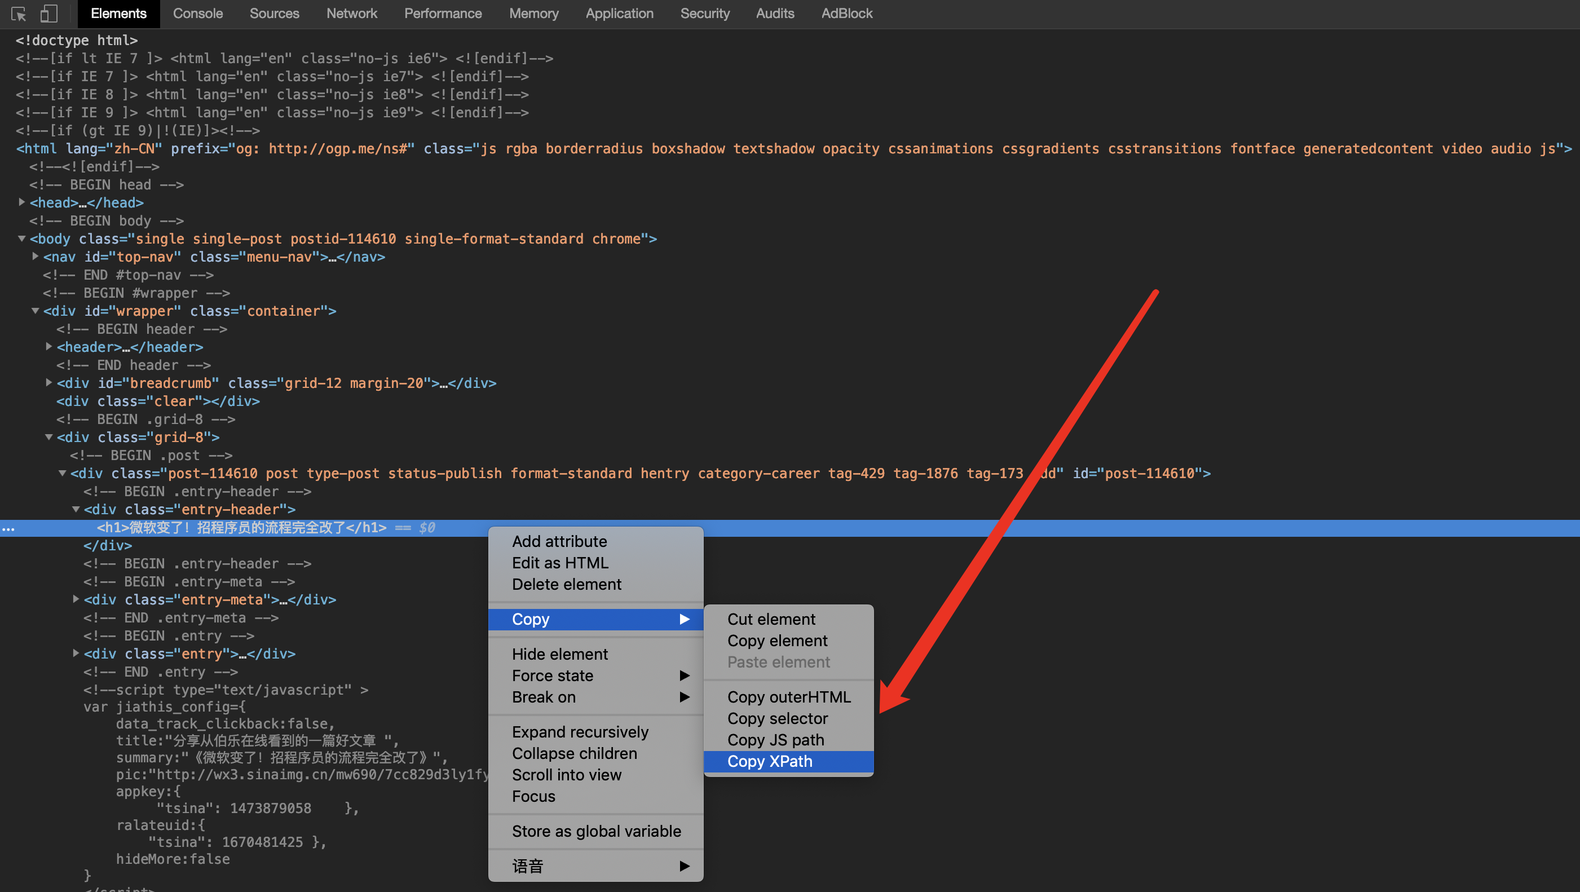Select the highlighted h1 element row
Image resolution: width=1580 pixels, height=892 pixels.
790,528
